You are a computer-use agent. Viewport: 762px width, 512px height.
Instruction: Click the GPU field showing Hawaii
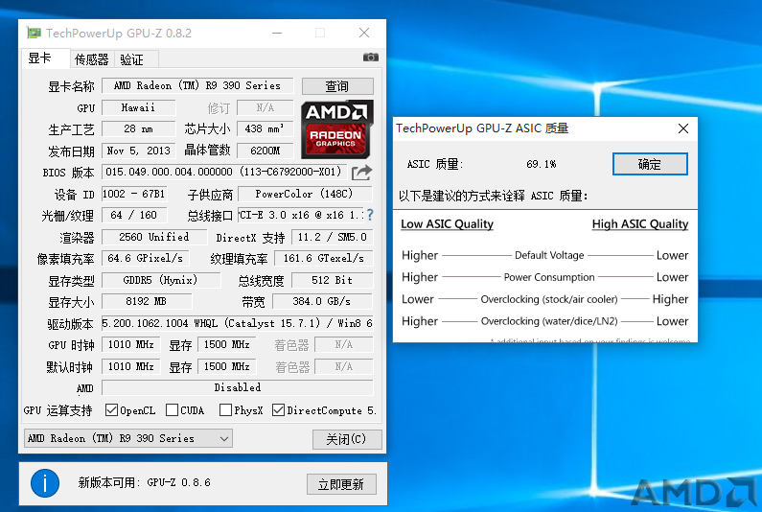click(138, 107)
